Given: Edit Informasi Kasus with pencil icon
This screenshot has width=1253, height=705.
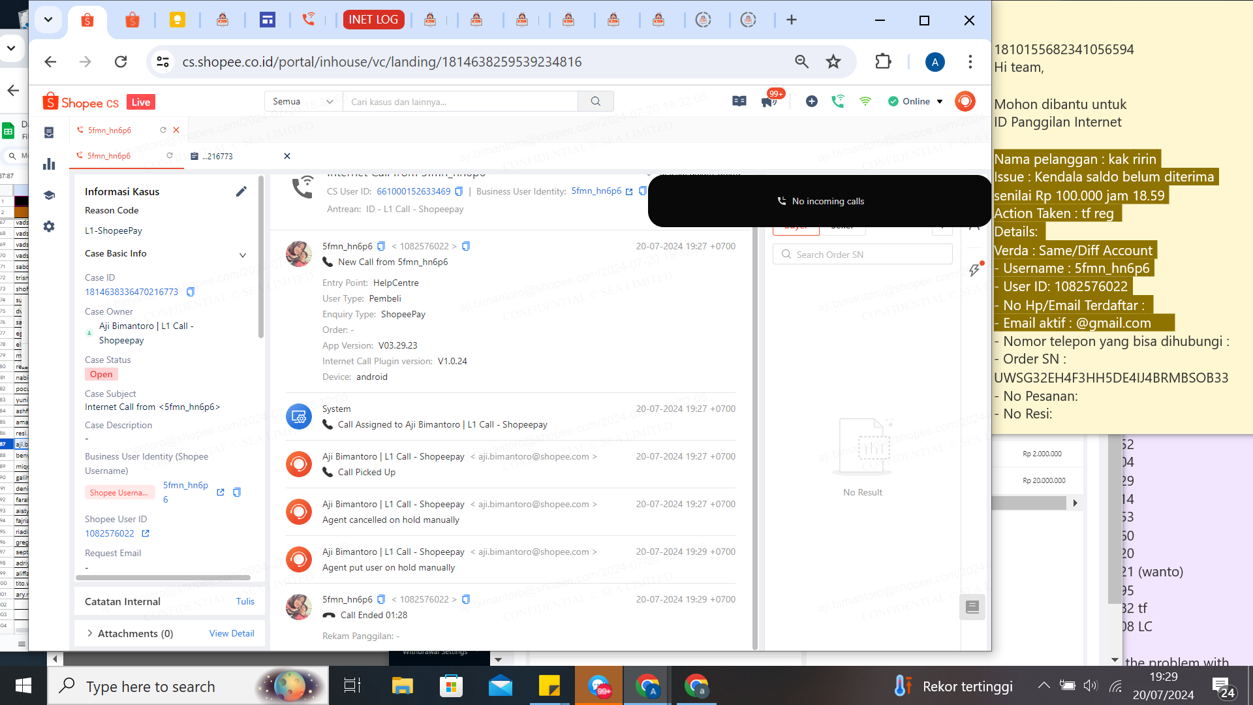Looking at the screenshot, I should [x=241, y=191].
